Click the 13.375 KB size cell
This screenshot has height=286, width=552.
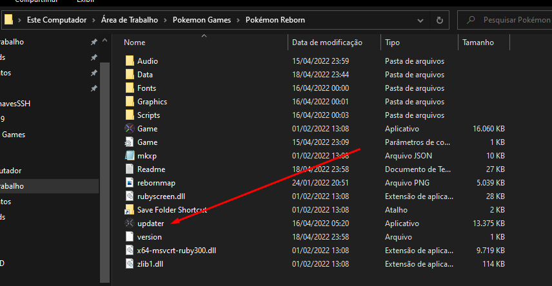click(x=489, y=224)
